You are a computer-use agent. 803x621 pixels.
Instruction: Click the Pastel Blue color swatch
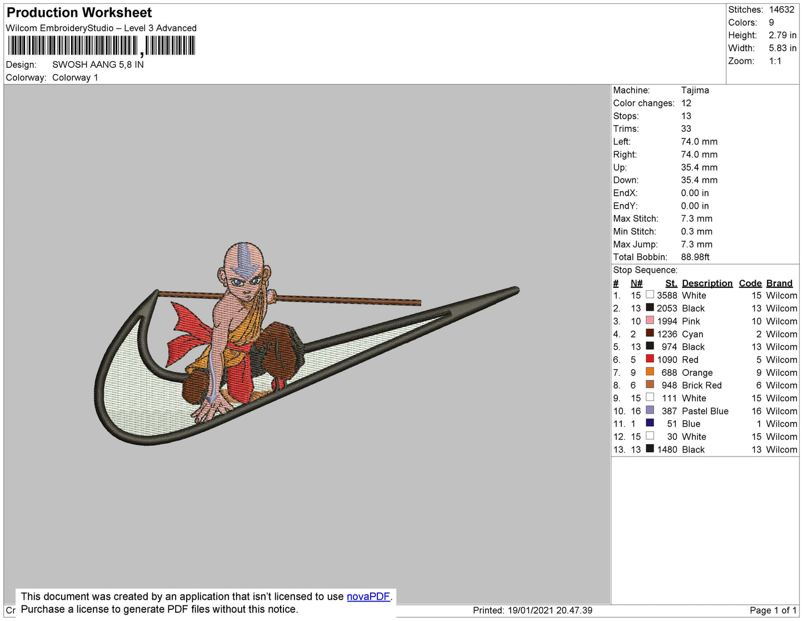click(x=650, y=410)
